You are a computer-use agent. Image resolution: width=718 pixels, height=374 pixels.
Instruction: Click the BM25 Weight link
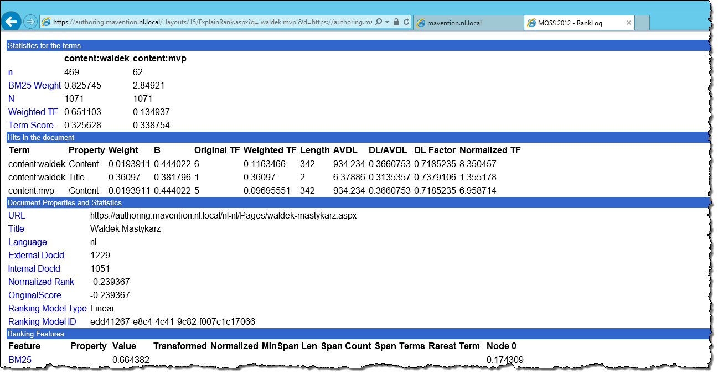pyautogui.click(x=35, y=85)
